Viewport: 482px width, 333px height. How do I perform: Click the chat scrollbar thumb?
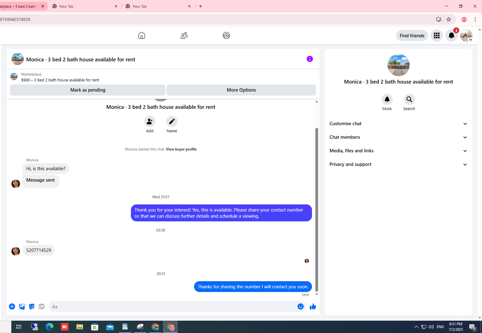(317, 210)
